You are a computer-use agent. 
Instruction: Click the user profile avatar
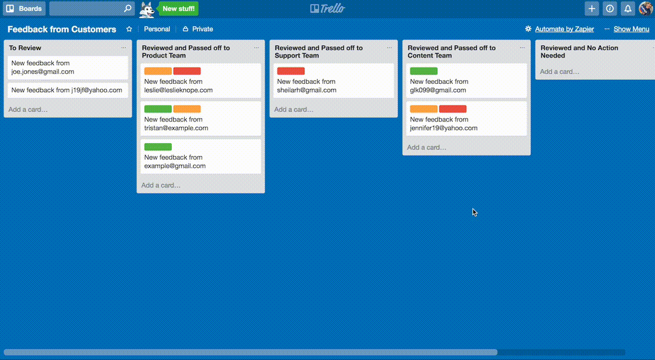[645, 9]
